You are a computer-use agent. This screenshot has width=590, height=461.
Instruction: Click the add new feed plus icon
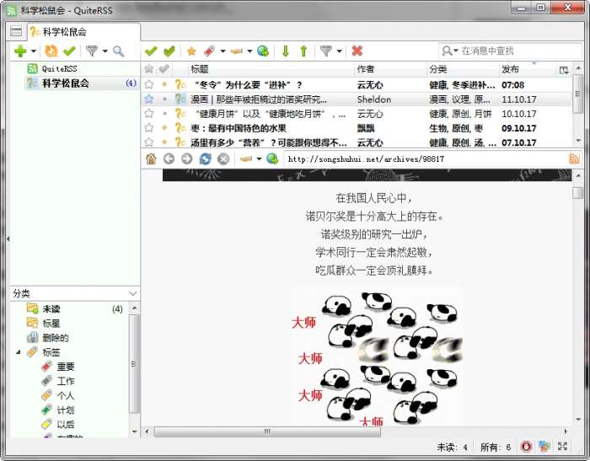[x=19, y=51]
